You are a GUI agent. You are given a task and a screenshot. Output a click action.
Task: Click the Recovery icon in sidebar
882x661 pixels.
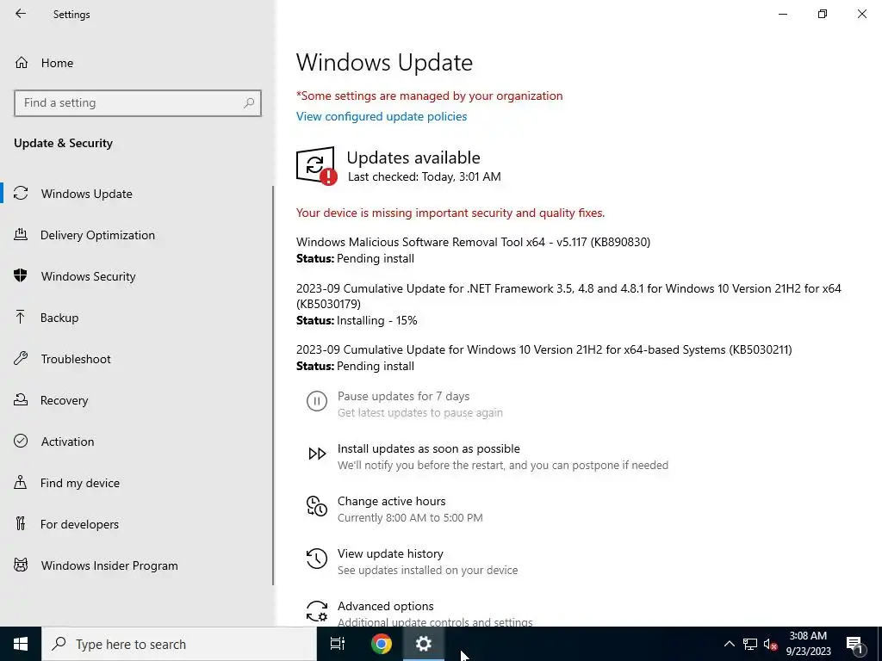pos(21,399)
